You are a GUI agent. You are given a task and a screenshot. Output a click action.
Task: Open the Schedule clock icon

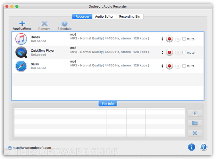(64, 23)
